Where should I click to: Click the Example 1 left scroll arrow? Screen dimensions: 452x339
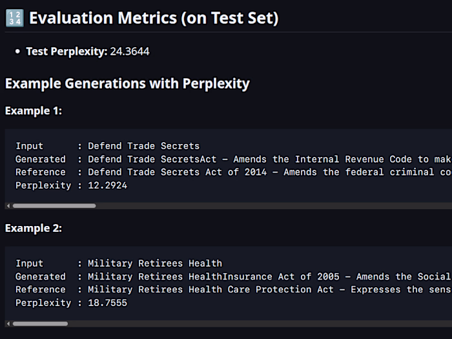[x=8, y=206]
